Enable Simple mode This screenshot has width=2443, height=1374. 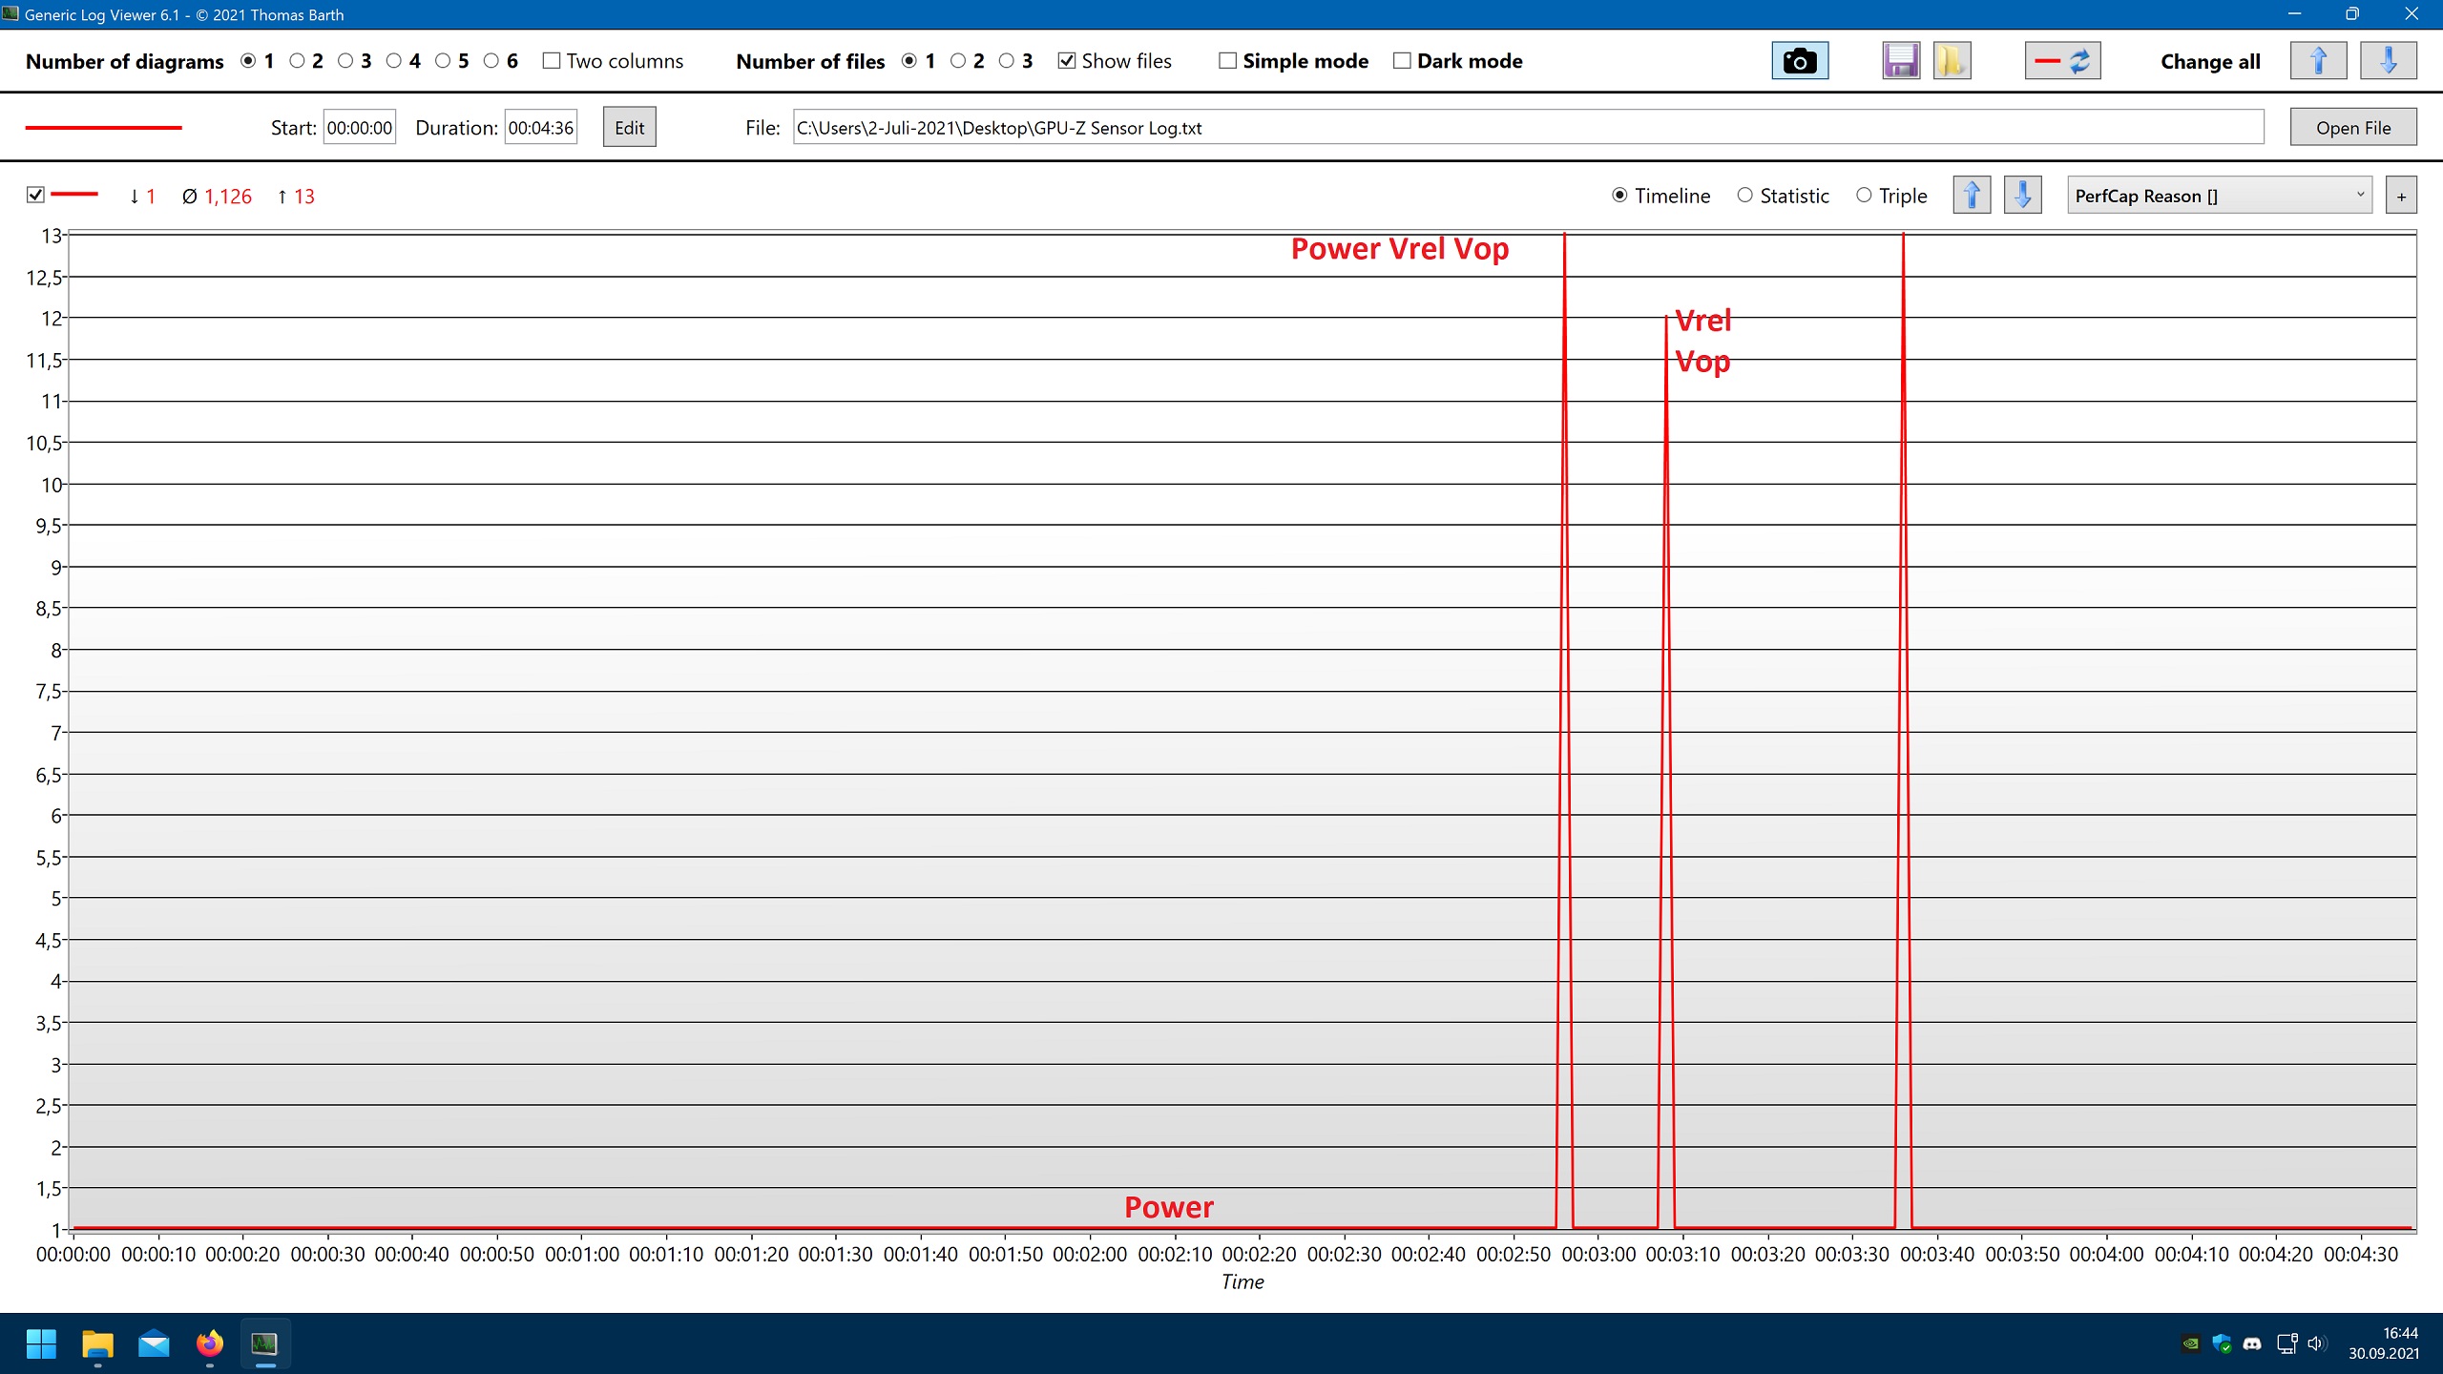point(1228,61)
